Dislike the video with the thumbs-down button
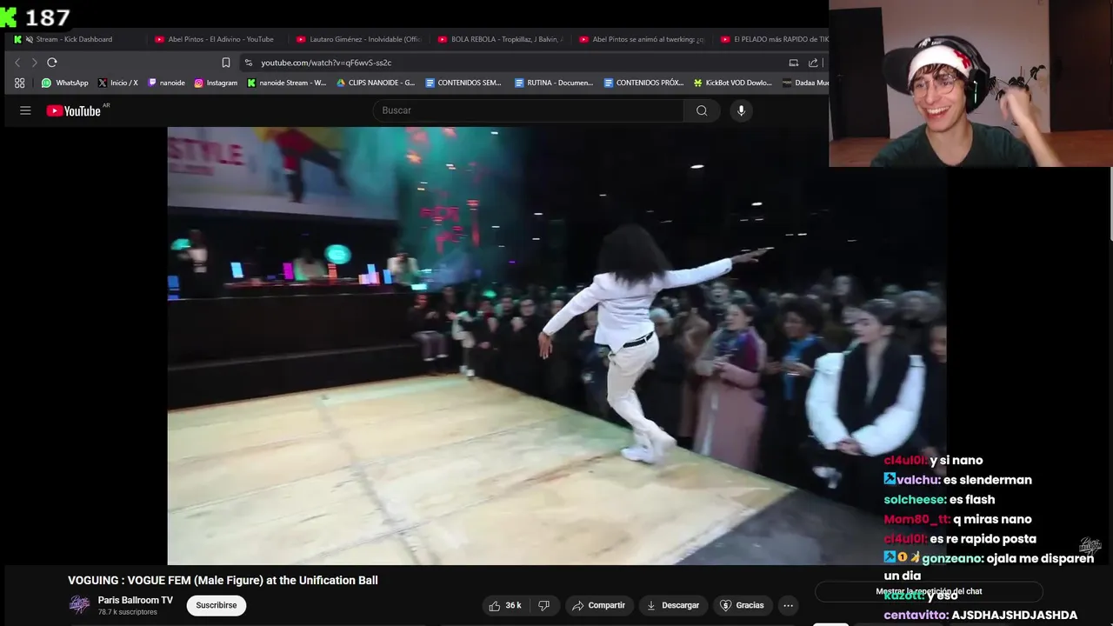The width and height of the screenshot is (1113, 626). pyautogui.click(x=544, y=605)
